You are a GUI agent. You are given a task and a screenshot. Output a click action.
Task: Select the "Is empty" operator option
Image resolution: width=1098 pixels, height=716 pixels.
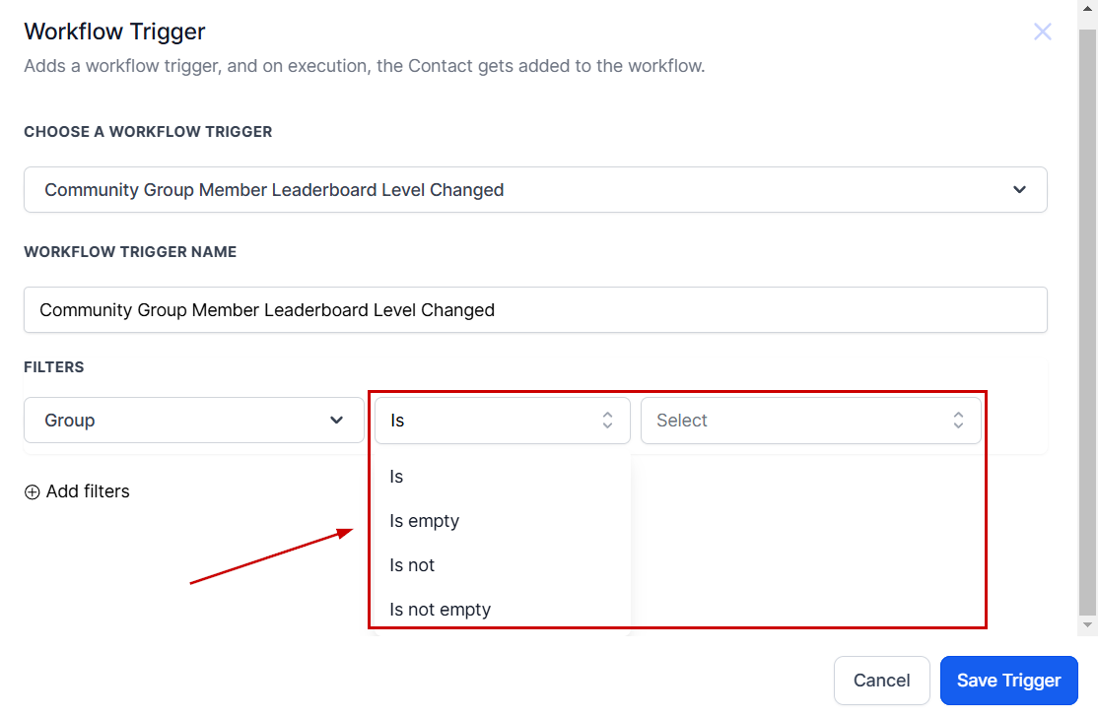pyautogui.click(x=425, y=521)
